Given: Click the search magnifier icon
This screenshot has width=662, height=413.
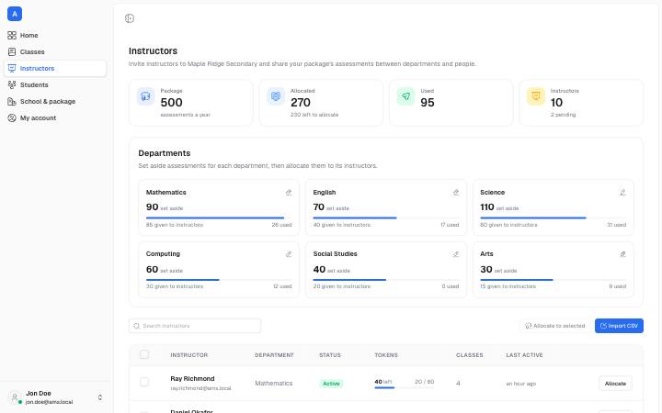Looking at the screenshot, I should coord(137,326).
